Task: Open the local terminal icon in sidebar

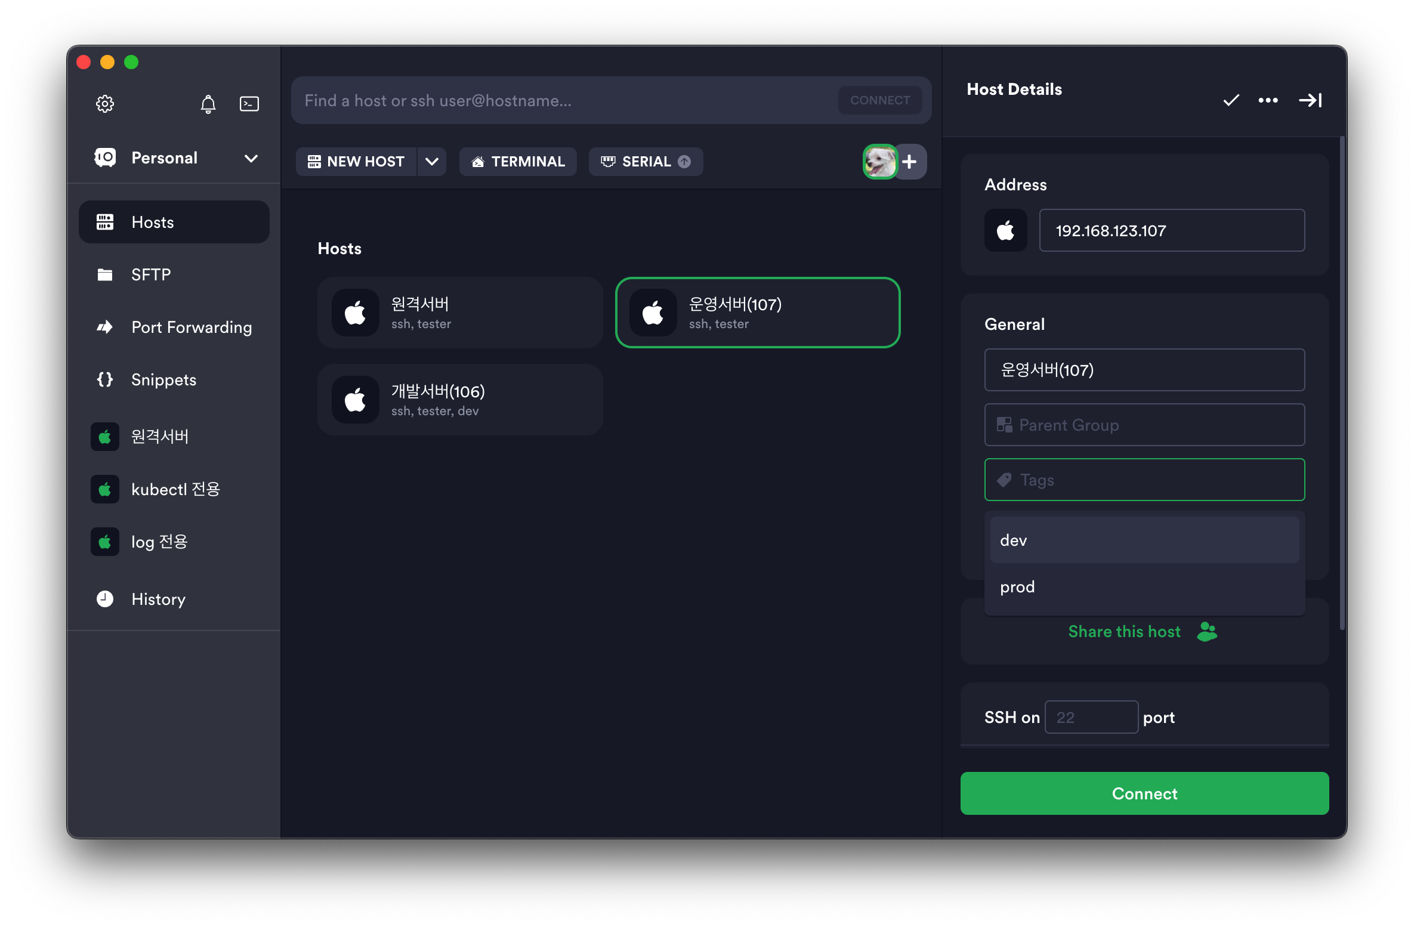Action: pos(249,104)
